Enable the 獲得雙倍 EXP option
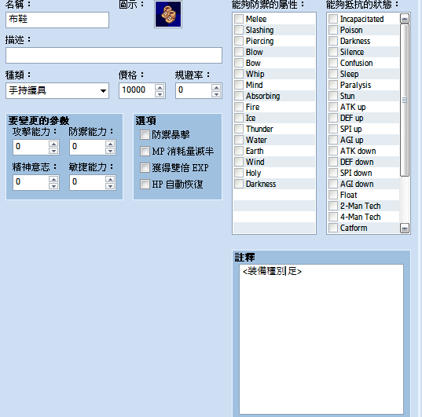This screenshot has height=417, width=422. [145, 167]
